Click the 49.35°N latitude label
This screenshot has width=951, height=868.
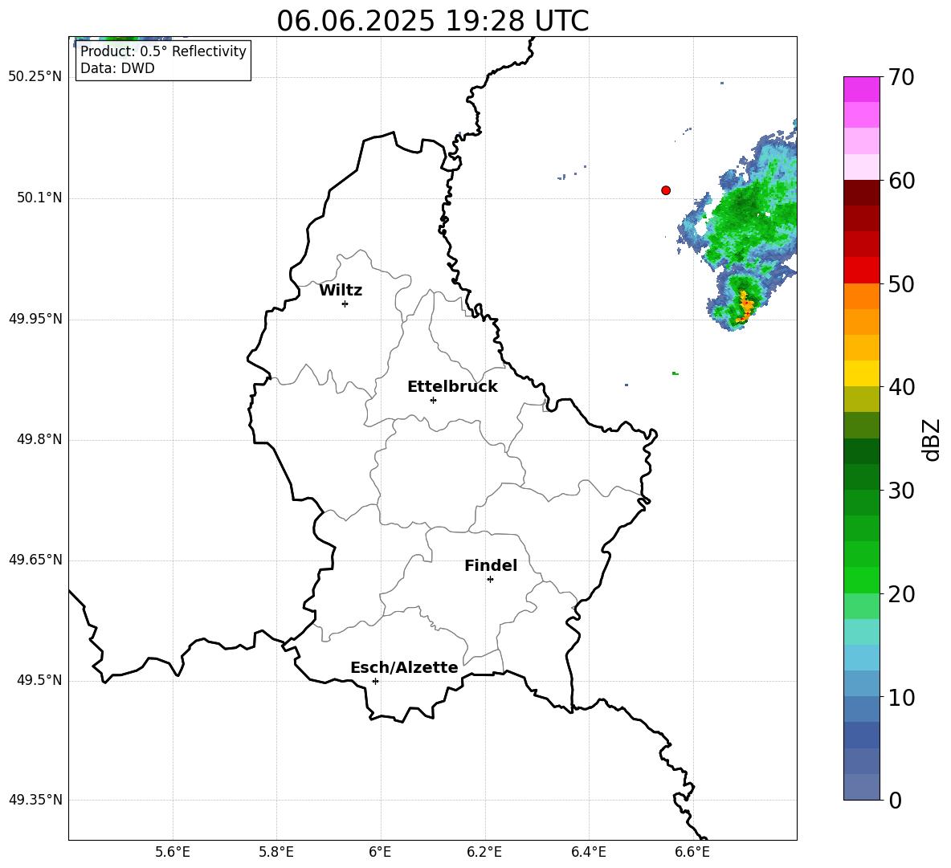(35, 800)
